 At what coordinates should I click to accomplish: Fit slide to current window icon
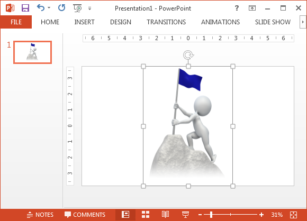pos(293,215)
